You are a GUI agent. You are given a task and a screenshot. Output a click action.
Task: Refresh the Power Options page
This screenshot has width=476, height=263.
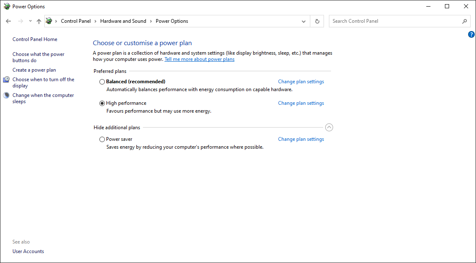317,21
